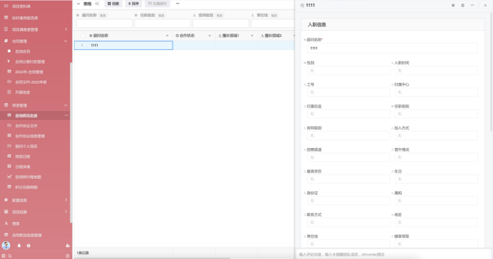This screenshot has height=259, width=493.
Task: Click the 加入方式 field
Action: tap(436, 136)
